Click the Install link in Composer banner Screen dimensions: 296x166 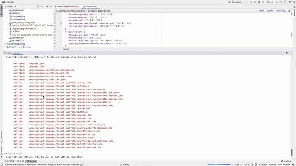coord(261,11)
